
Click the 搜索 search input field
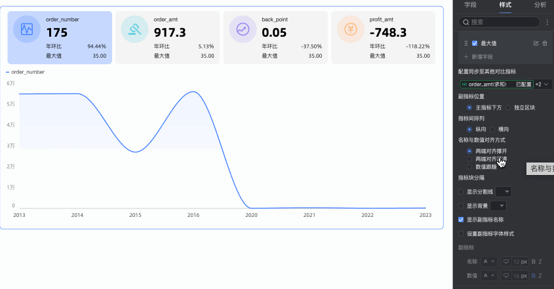pyautogui.click(x=499, y=22)
